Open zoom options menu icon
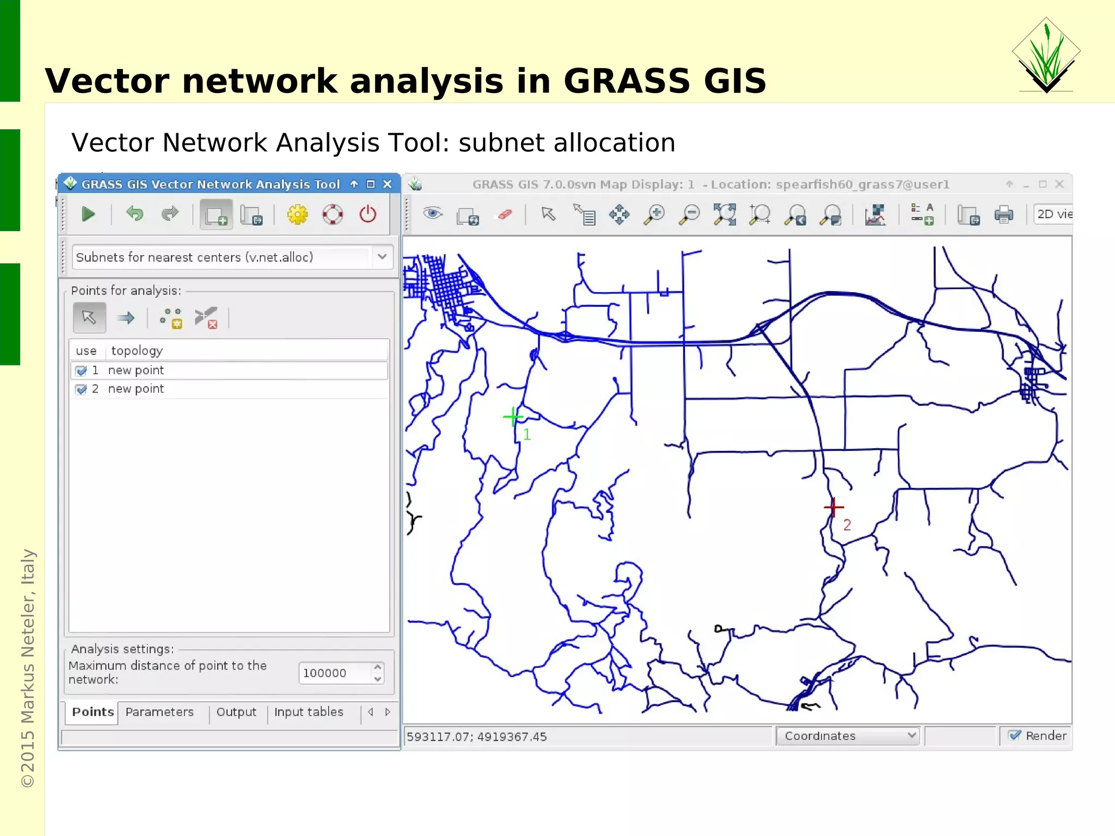Viewport: 1115px width, 836px height. [x=831, y=215]
